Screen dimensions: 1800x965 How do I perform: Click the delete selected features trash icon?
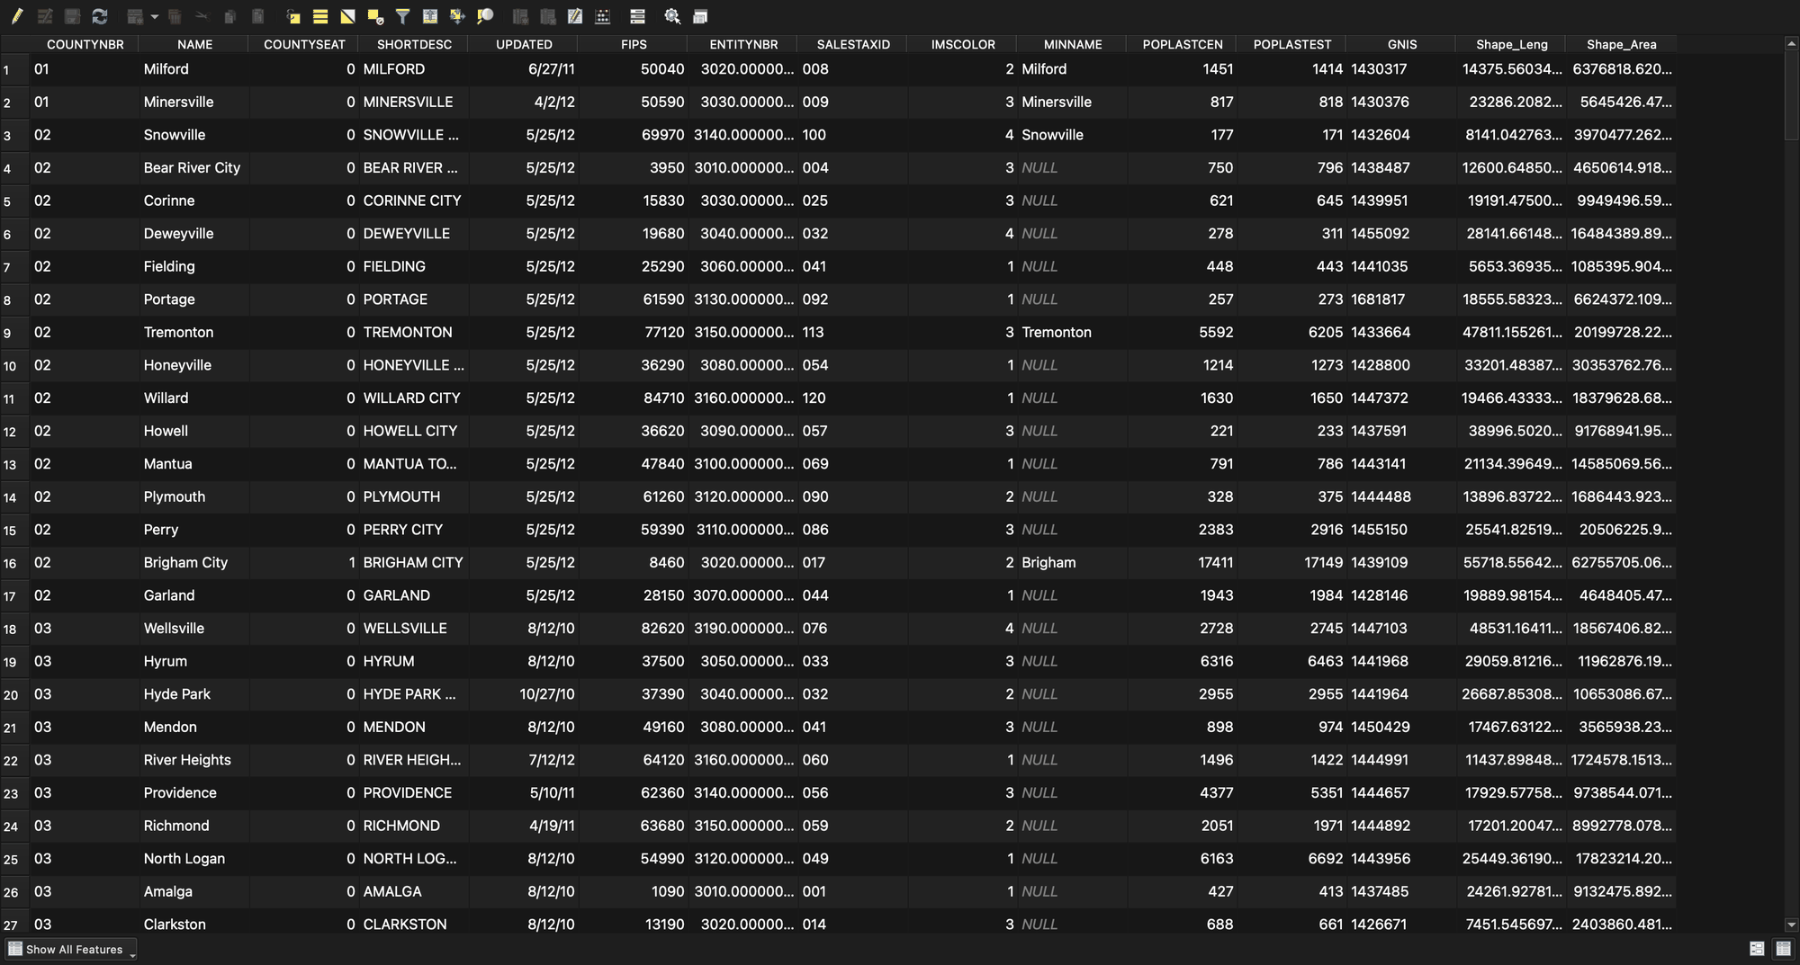pyautogui.click(x=175, y=16)
